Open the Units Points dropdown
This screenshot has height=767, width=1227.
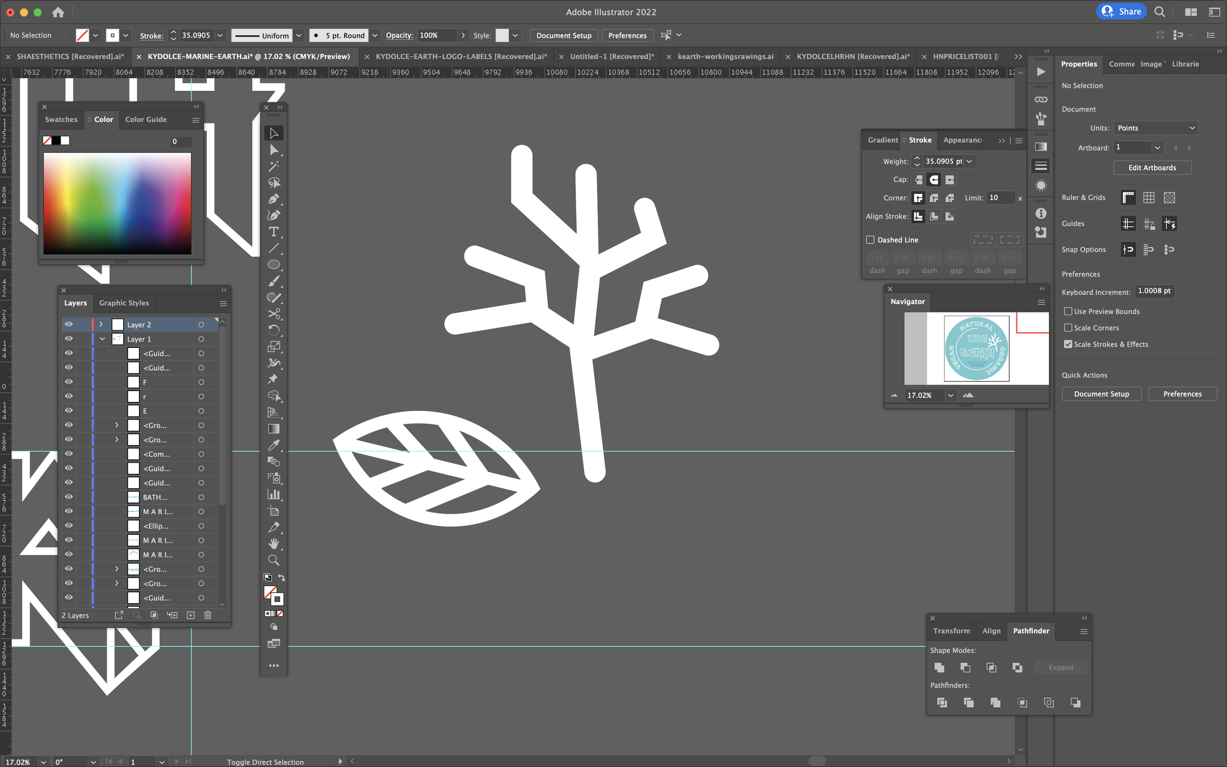1156,128
